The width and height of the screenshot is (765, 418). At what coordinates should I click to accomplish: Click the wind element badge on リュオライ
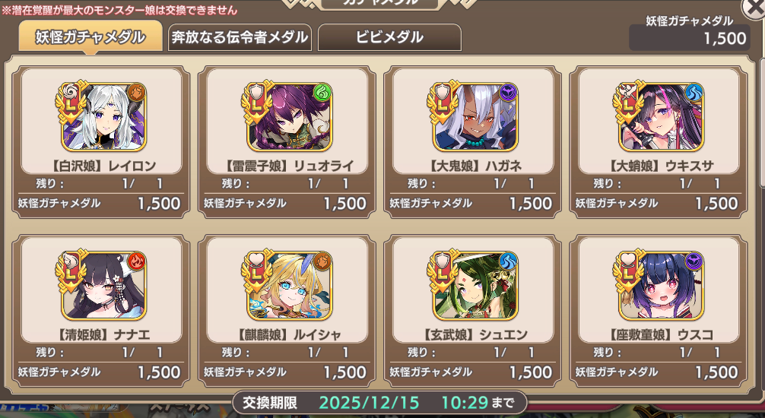click(322, 93)
